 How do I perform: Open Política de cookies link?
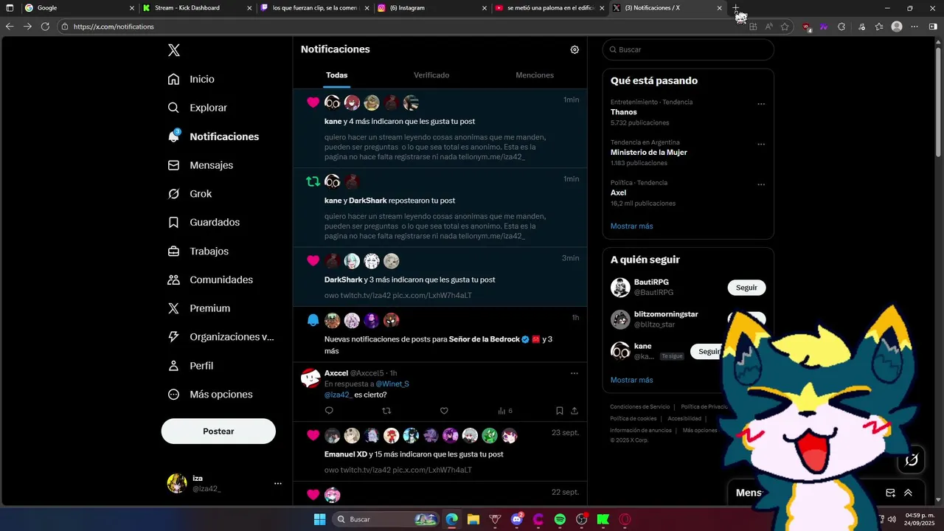(633, 419)
